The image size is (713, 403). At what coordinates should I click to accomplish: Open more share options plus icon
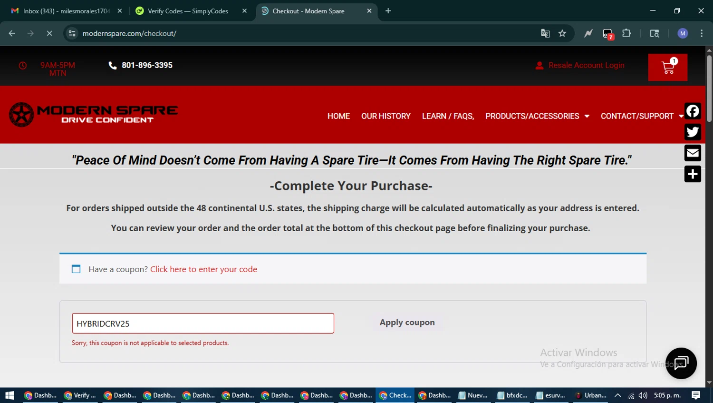pyautogui.click(x=693, y=174)
